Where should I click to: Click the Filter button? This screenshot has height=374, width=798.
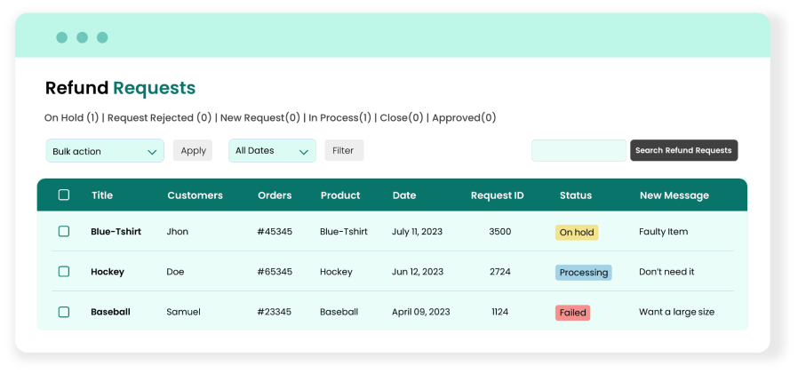pos(344,151)
